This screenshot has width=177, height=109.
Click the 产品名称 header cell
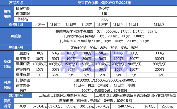[x=16, y=3]
